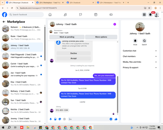Open the Gaming icon in top navigation
Image resolution: width=163 pixels, height=130 pixels.
click(111, 15)
